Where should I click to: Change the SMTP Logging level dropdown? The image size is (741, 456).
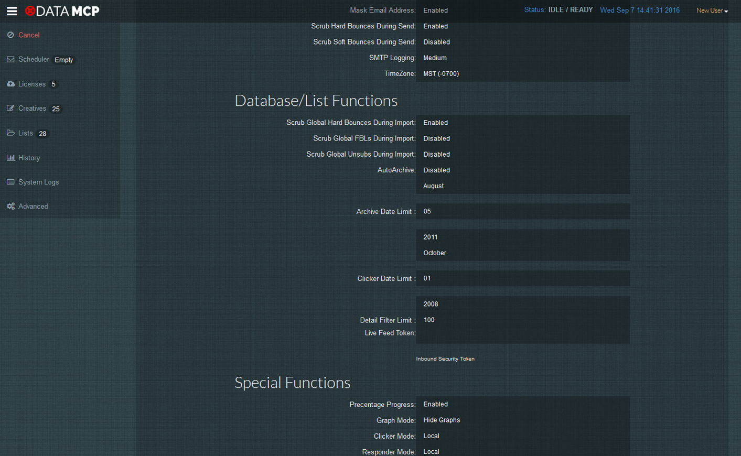pos(523,58)
